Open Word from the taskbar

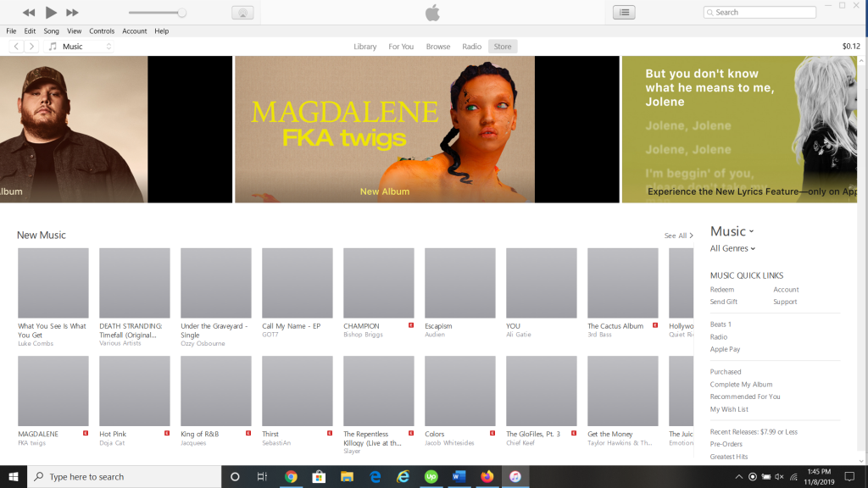tap(459, 476)
